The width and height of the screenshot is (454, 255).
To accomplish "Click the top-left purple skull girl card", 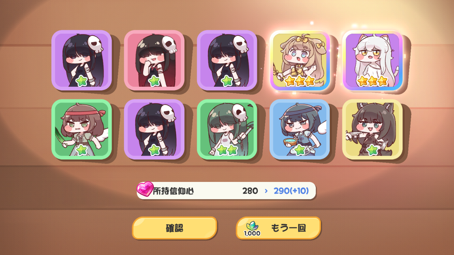I will tap(81, 60).
